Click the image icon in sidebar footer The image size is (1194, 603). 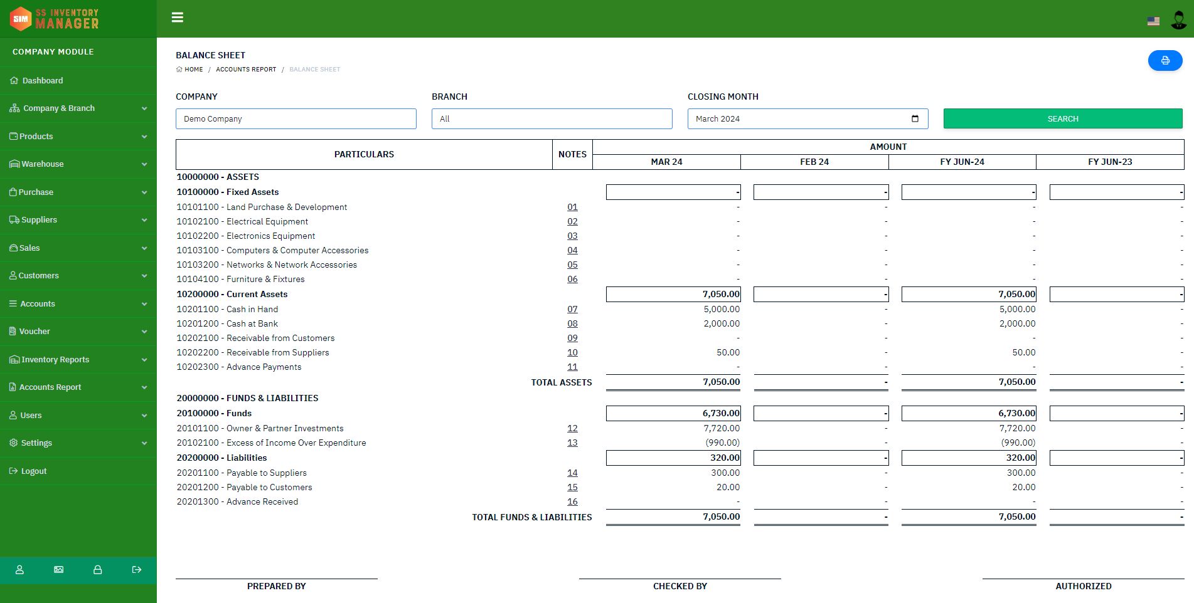click(x=59, y=570)
